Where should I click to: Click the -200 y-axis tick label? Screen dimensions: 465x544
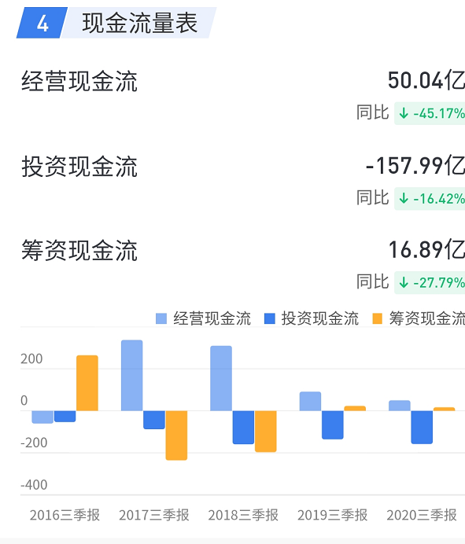pos(34,443)
